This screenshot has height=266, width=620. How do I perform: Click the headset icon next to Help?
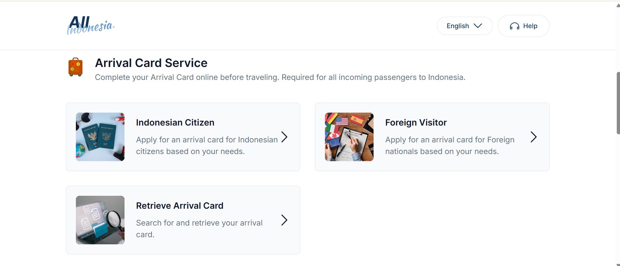(x=515, y=26)
